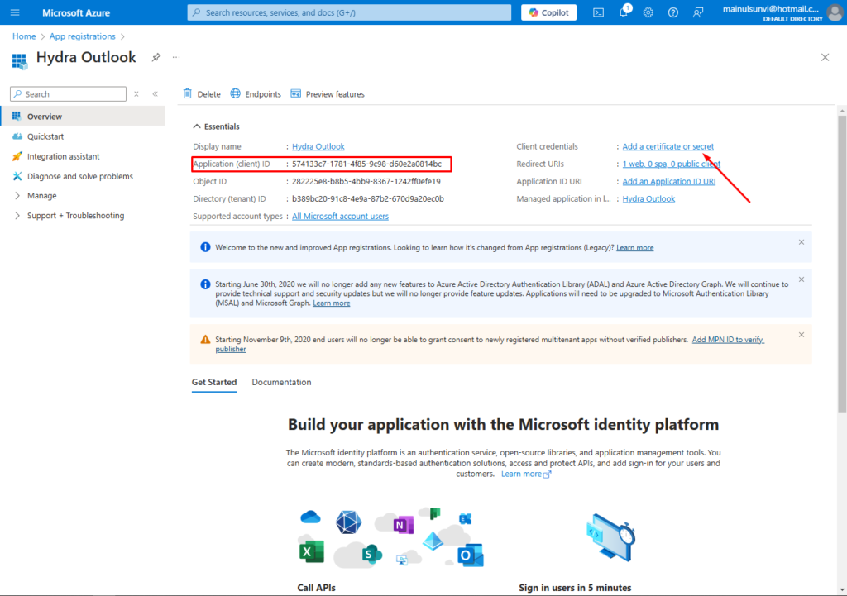Click the global search resources box
This screenshot has height=596, width=847.
pos(349,12)
